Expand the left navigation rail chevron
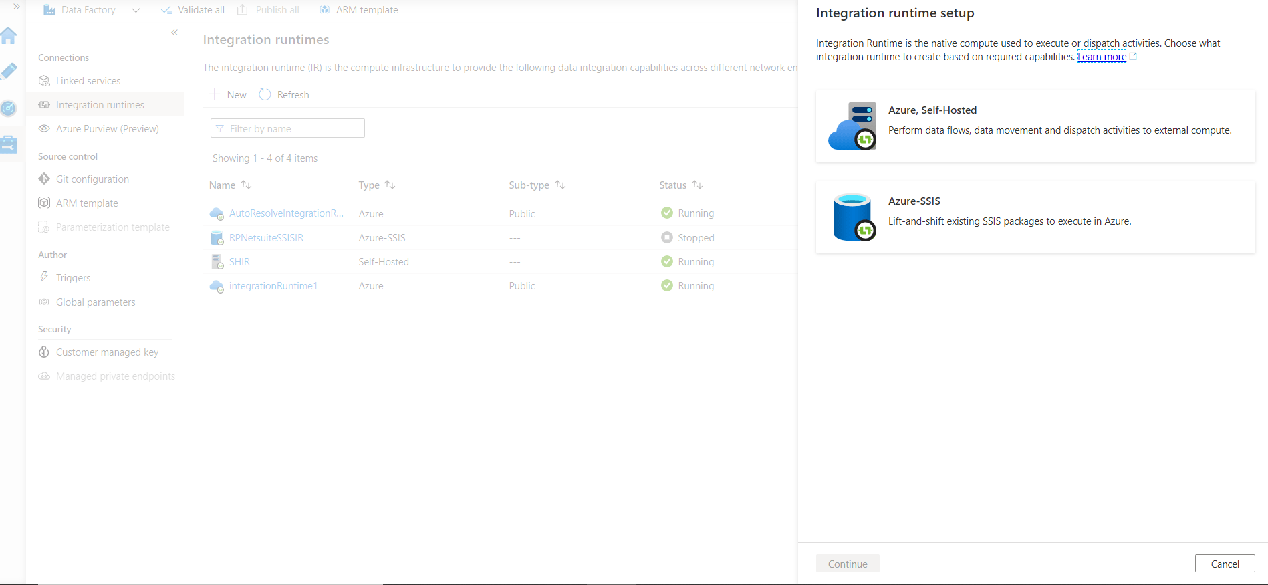The image size is (1268, 585). pos(17,7)
